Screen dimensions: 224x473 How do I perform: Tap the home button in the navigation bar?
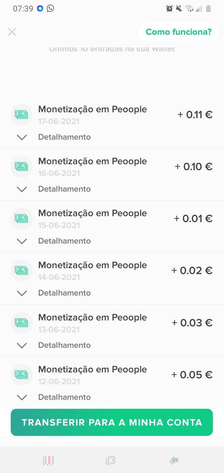(x=111, y=460)
